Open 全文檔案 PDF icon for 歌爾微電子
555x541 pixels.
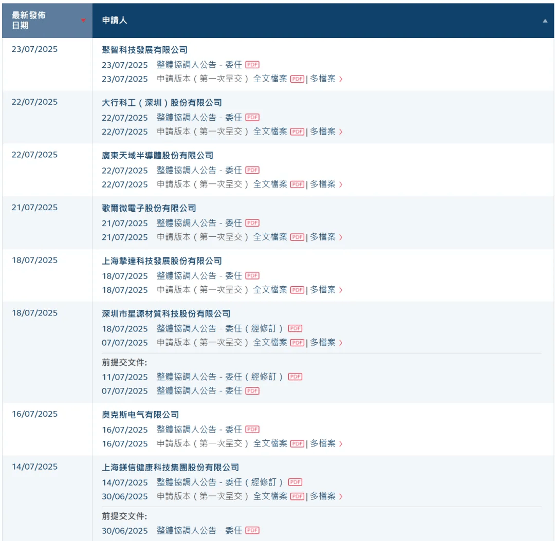click(x=297, y=237)
